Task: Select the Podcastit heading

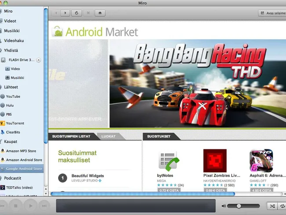Action: tap(13, 178)
